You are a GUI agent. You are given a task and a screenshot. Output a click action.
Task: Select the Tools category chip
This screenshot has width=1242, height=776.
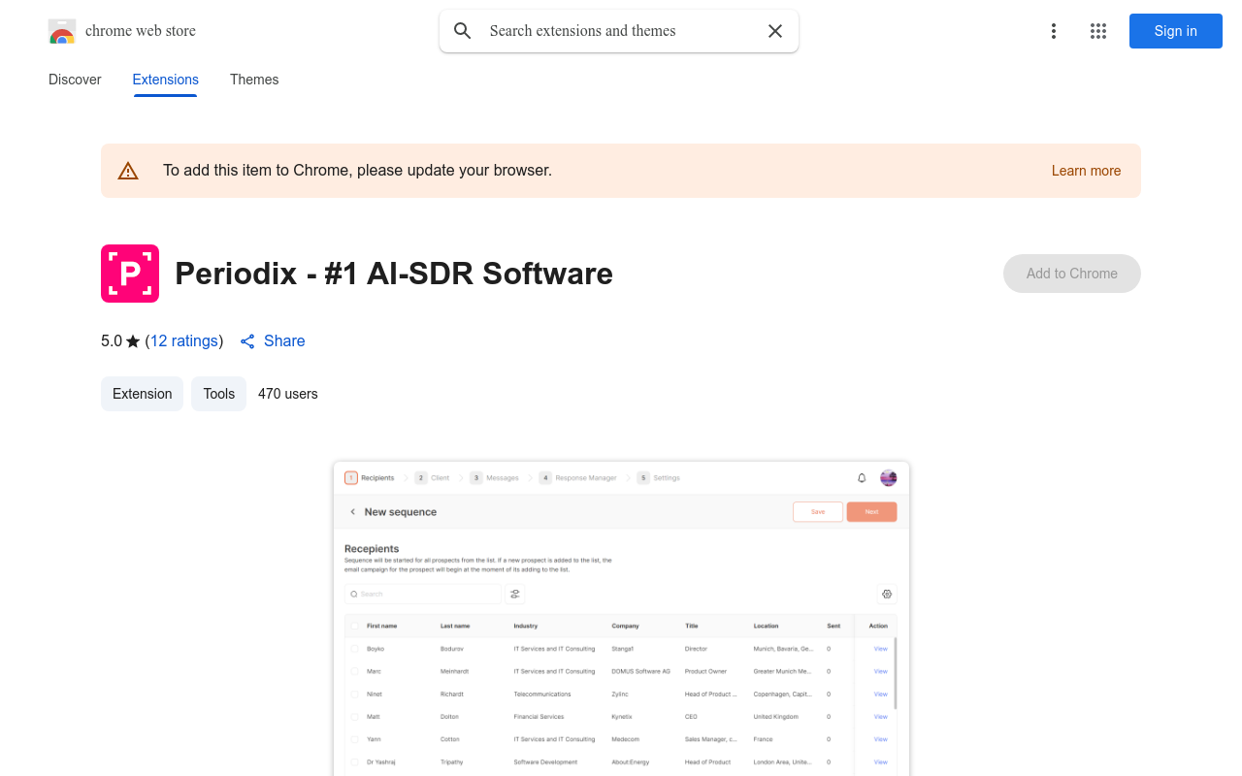[x=219, y=394]
